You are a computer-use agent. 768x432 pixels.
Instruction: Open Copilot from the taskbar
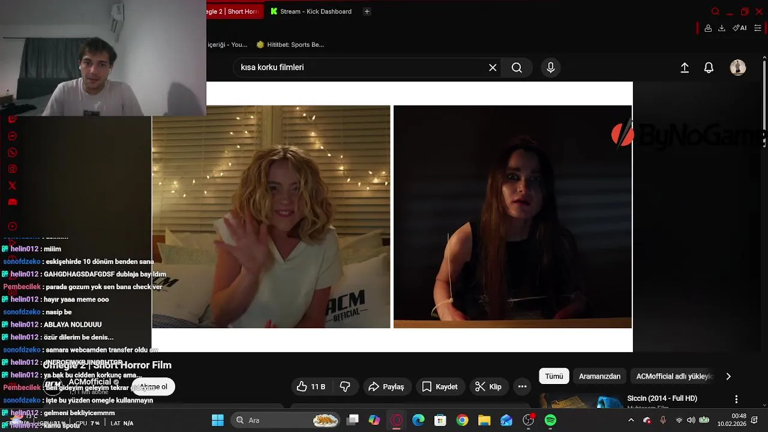pyautogui.click(x=374, y=421)
